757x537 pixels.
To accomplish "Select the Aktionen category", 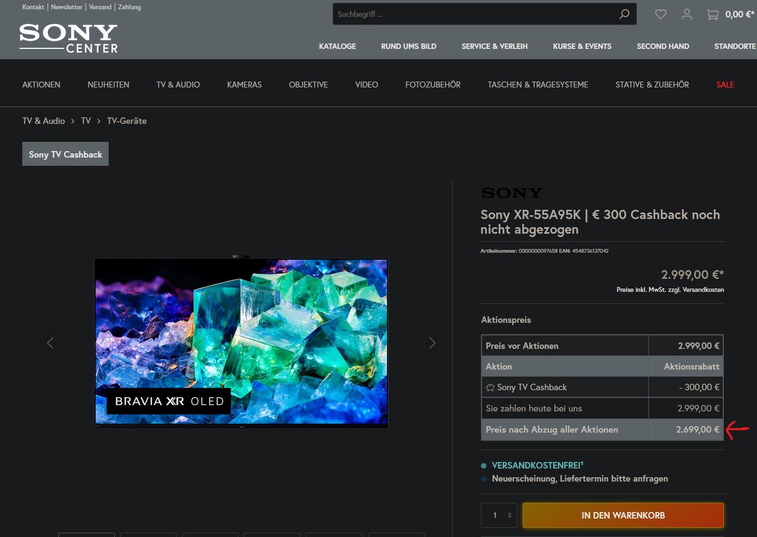I will click(41, 85).
